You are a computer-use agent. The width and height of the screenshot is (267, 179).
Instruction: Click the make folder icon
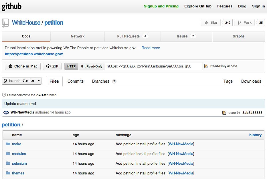[8, 144]
